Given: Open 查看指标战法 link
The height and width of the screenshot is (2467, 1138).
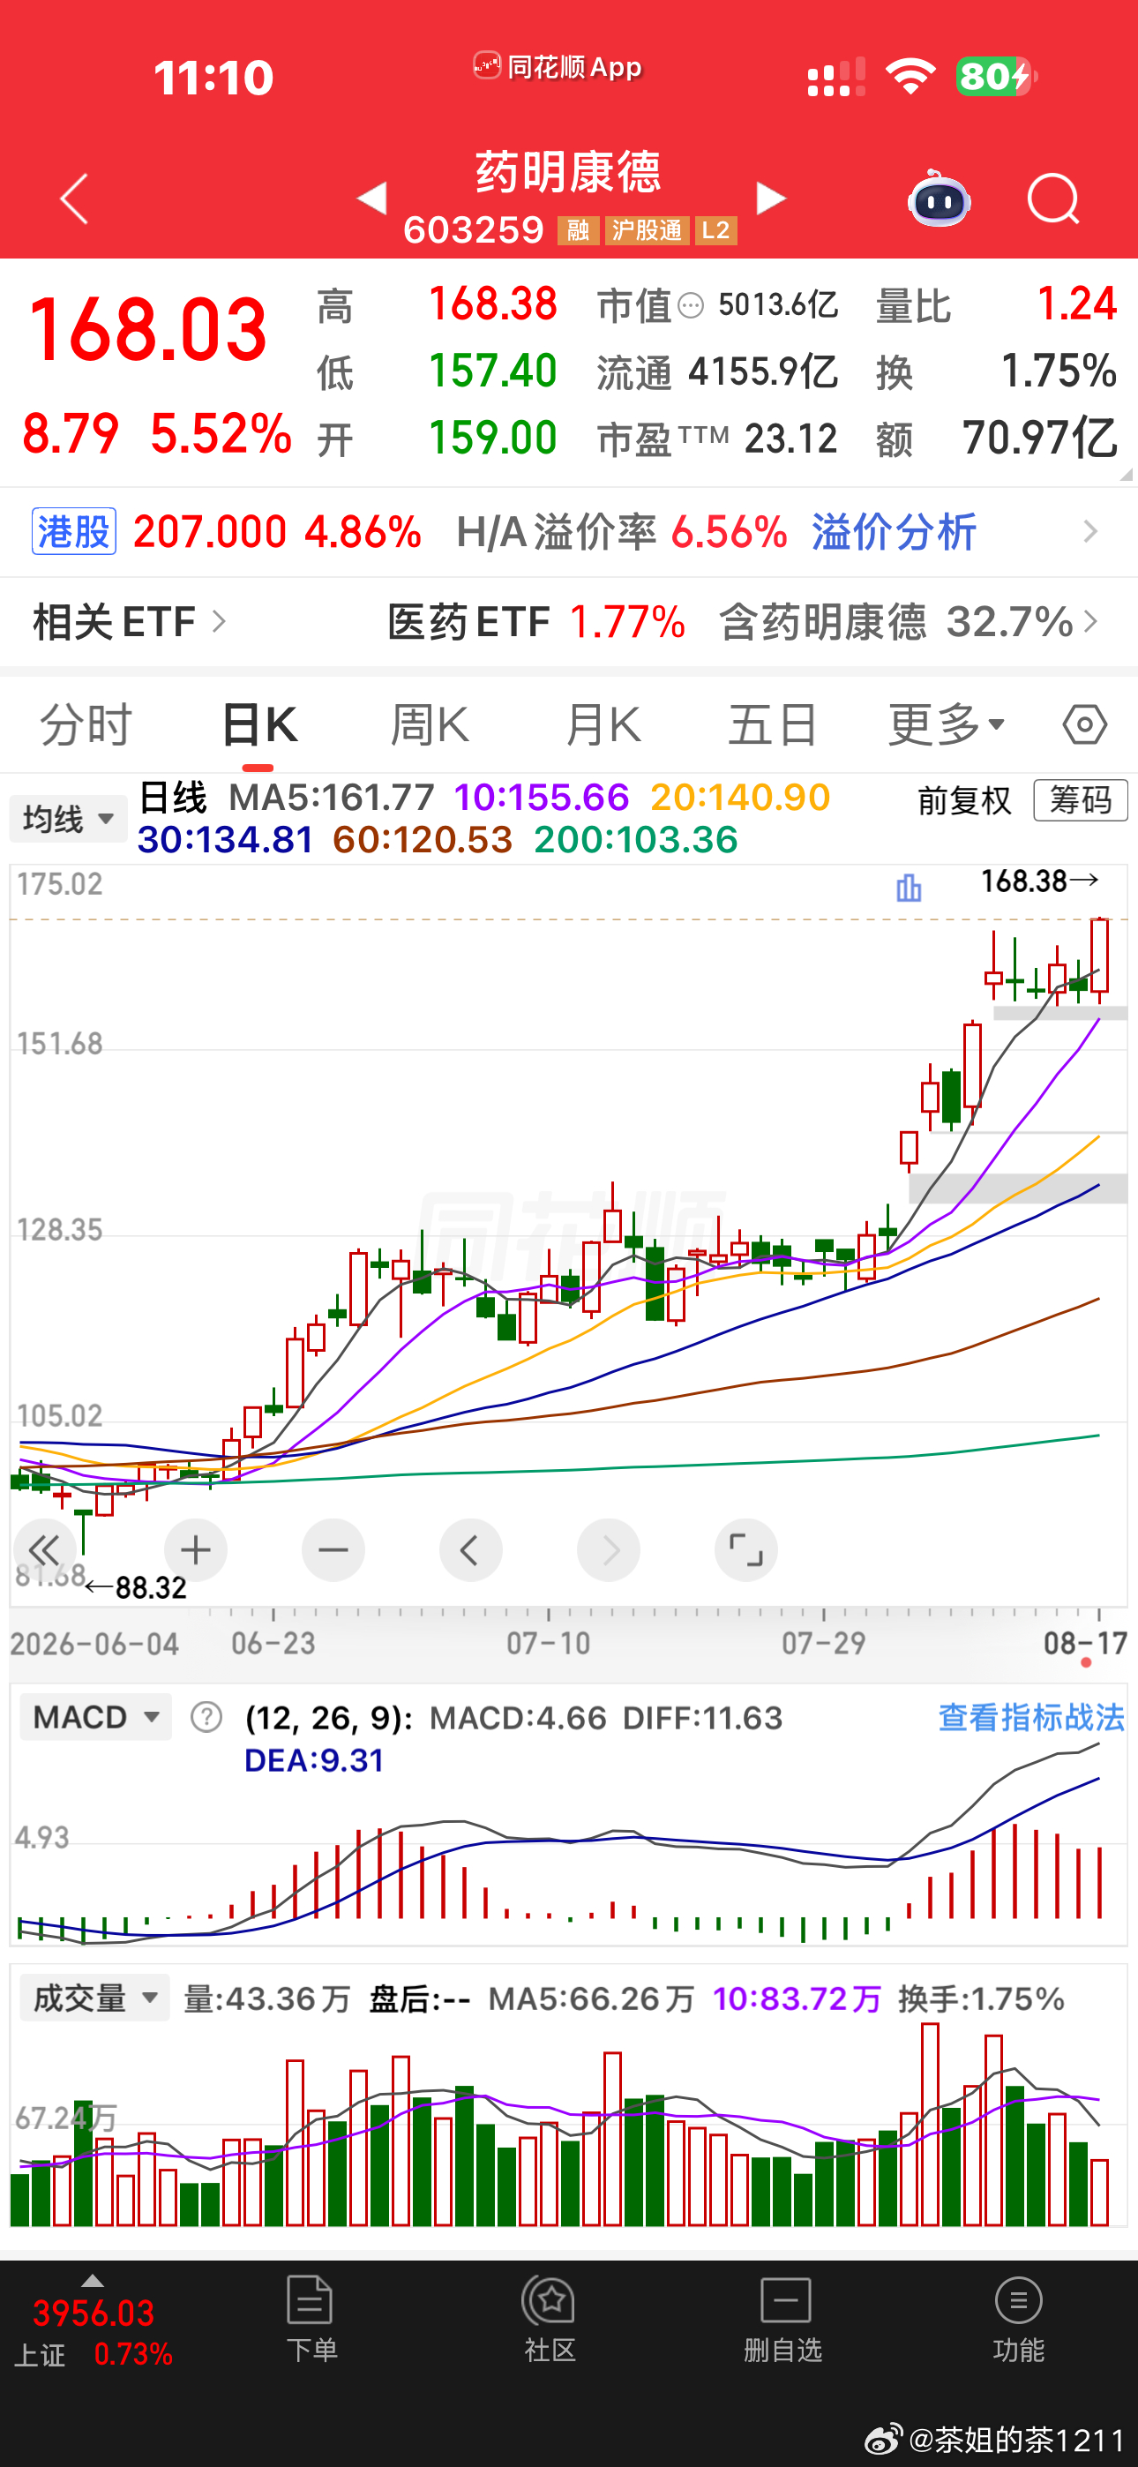Looking at the screenshot, I should pyautogui.click(x=1030, y=1717).
